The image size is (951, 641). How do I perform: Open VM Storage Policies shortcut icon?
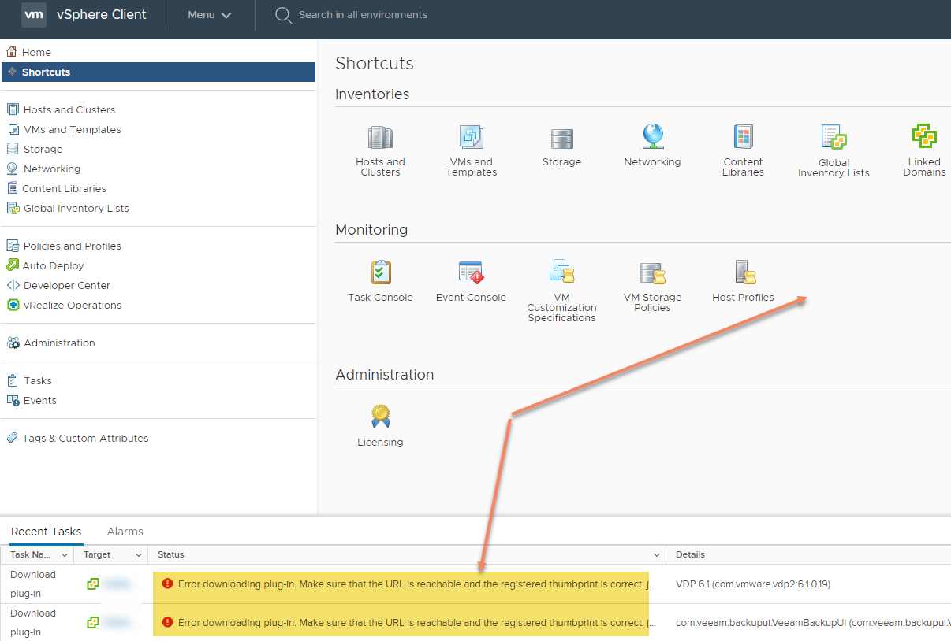point(652,272)
